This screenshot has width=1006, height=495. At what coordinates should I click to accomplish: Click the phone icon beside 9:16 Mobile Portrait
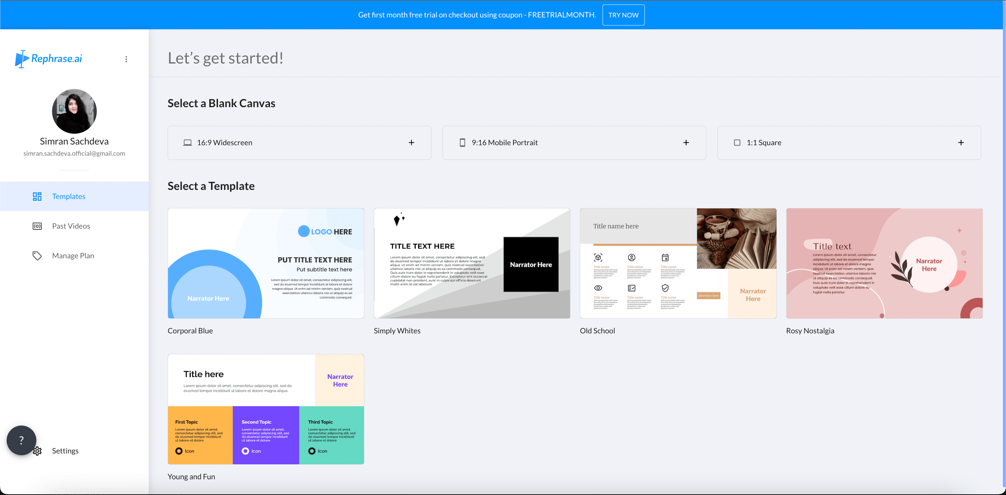click(x=463, y=142)
